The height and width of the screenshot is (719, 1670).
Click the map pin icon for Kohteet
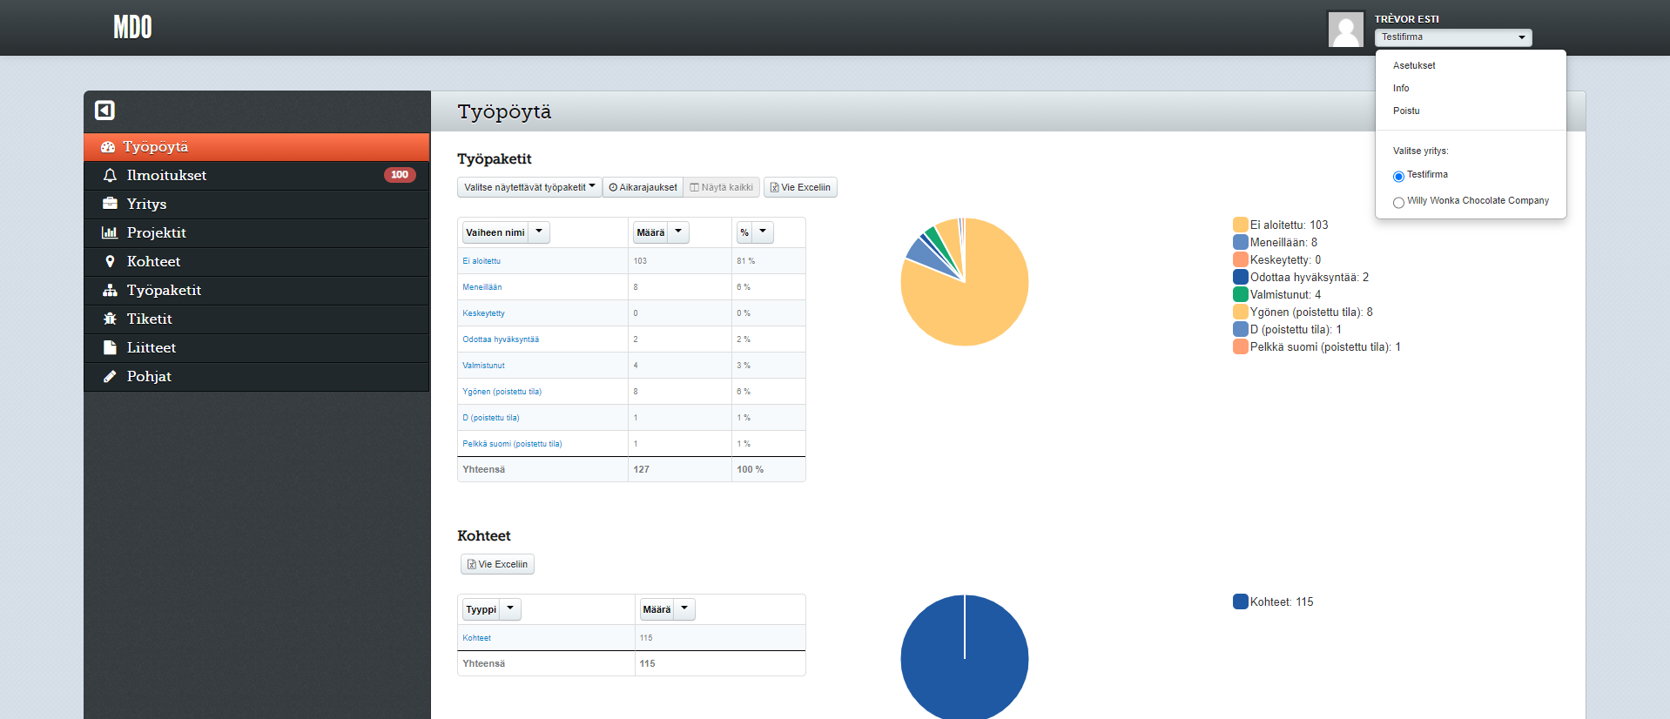[x=110, y=261]
